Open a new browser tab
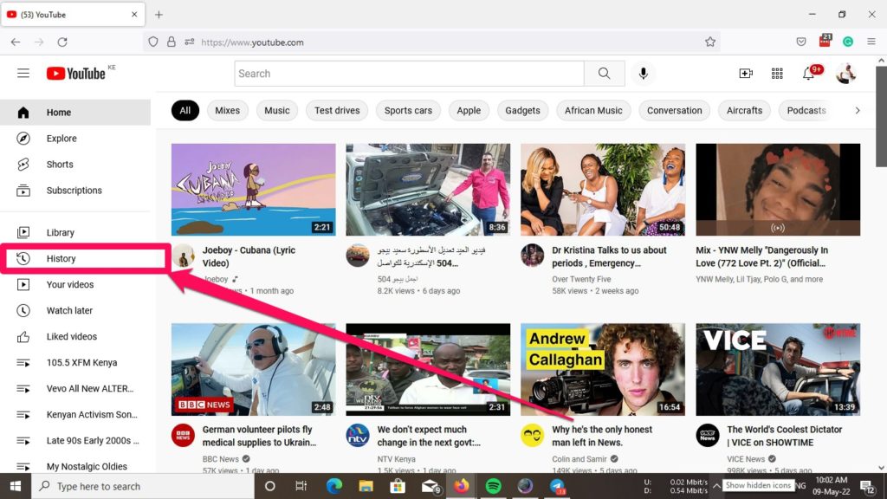The height and width of the screenshot is (499, 887). tap(159, 15)
